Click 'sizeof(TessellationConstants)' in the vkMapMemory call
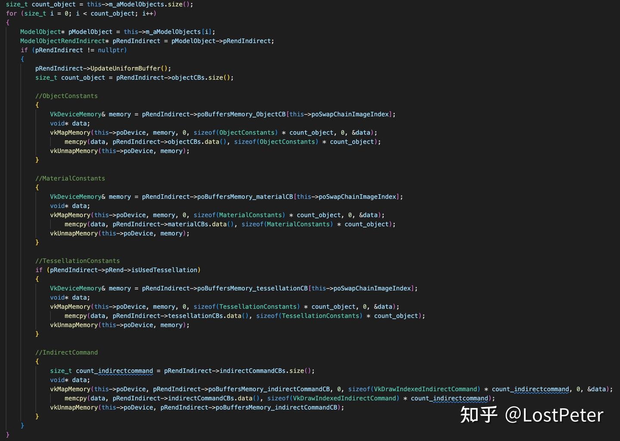The width and height of the screenshot is (620, 441). tap(247, 306)
